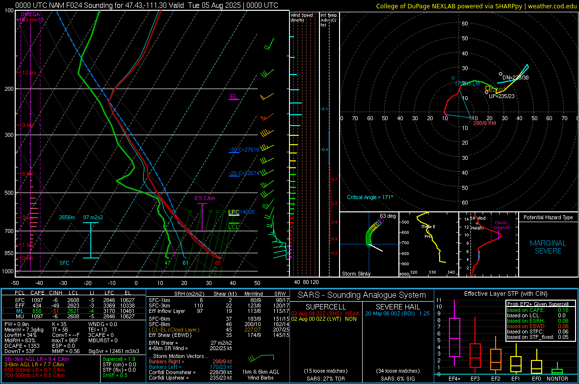Click the magenta OMEGA label
Image resolution: width=579 pixels, height=384 pixels.
(x=30, y=14)
